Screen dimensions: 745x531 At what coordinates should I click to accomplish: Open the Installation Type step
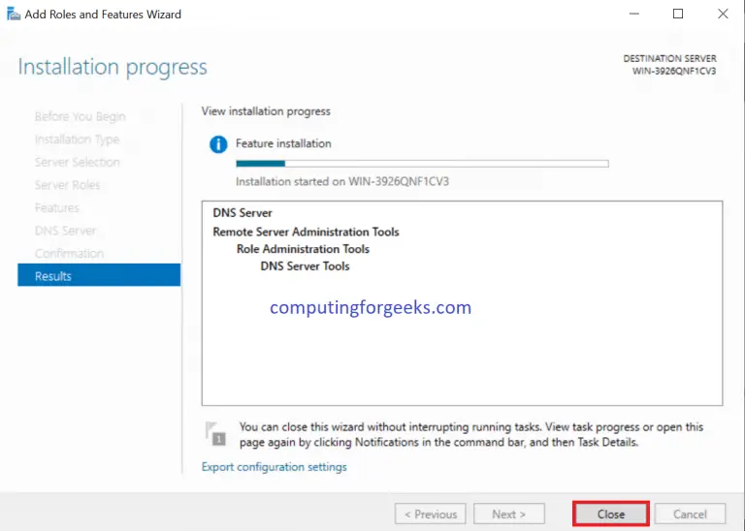77,140
